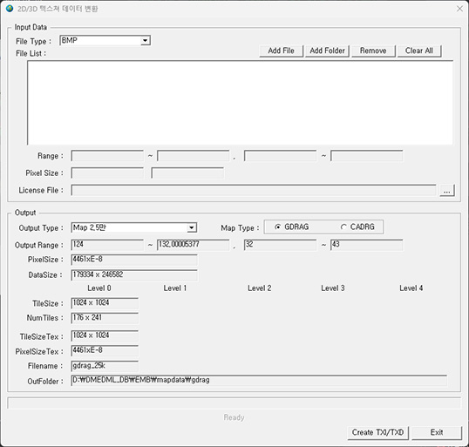Click the Add Folder button
This screenshot has width=469, height=447.
[327, 51]
